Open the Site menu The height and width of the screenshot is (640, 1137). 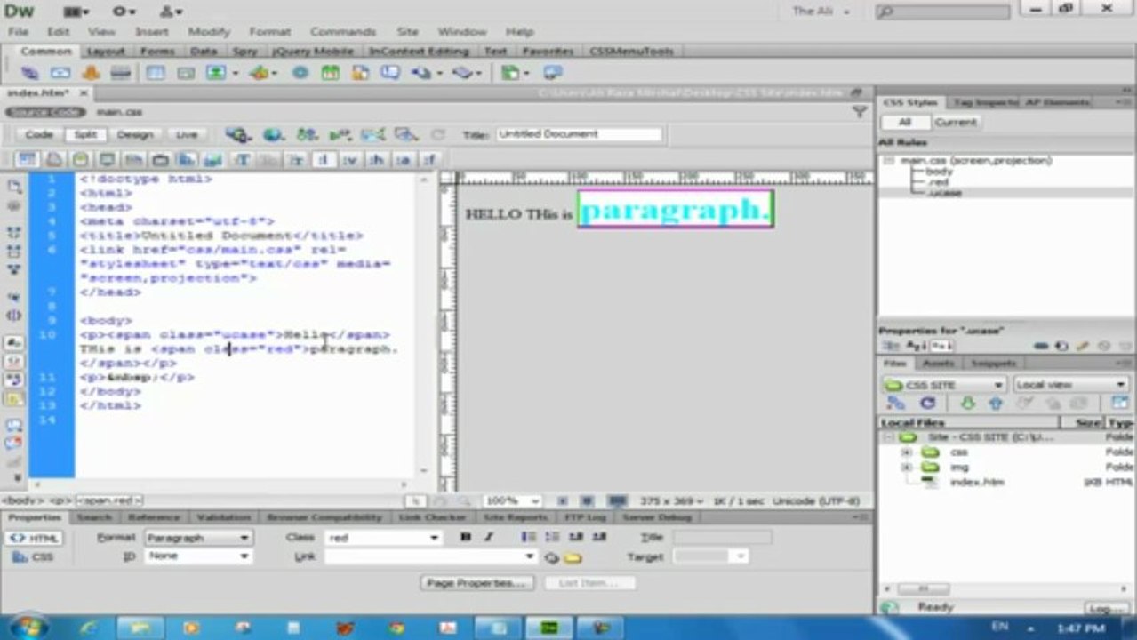[x=407, y=32]
